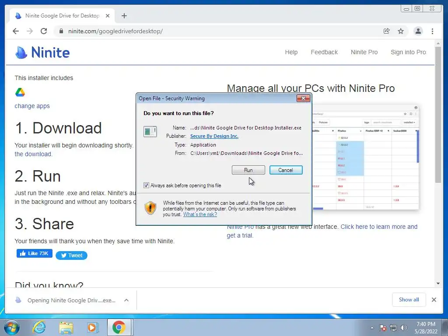Open Feedback in Ninite header
448x336 pixels.
click(324, 52)
